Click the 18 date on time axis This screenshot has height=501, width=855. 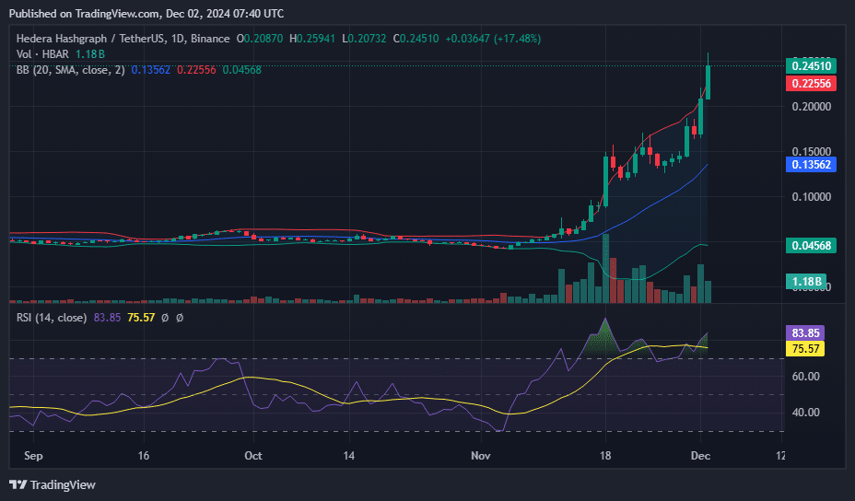[605, 455]
